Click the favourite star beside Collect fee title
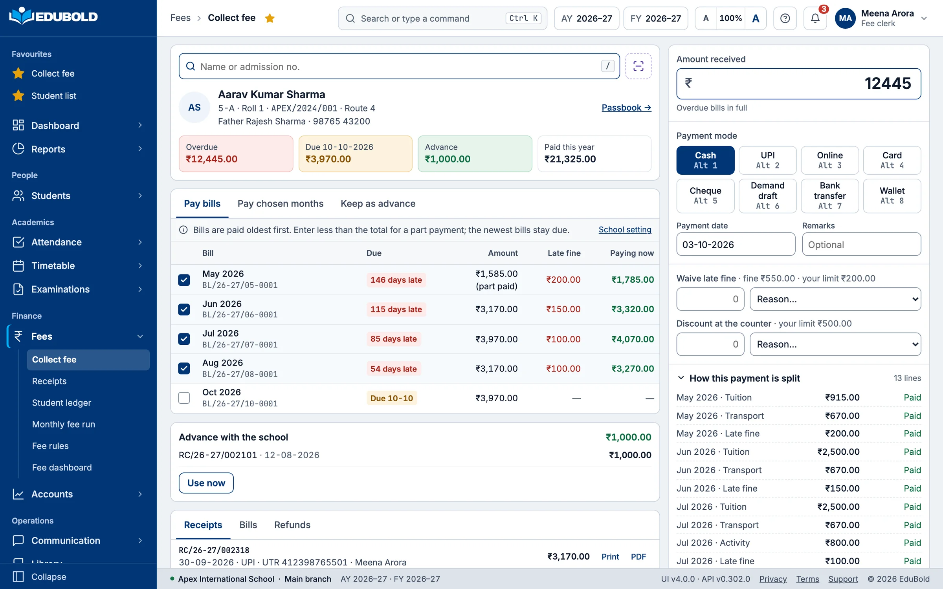Image resolution: width=943 pixels, height=589 pixels. tap(270, 18)
